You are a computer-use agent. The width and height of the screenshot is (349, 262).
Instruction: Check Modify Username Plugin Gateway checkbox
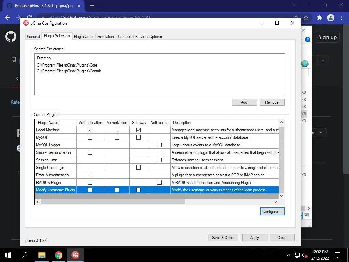(138, 190)
